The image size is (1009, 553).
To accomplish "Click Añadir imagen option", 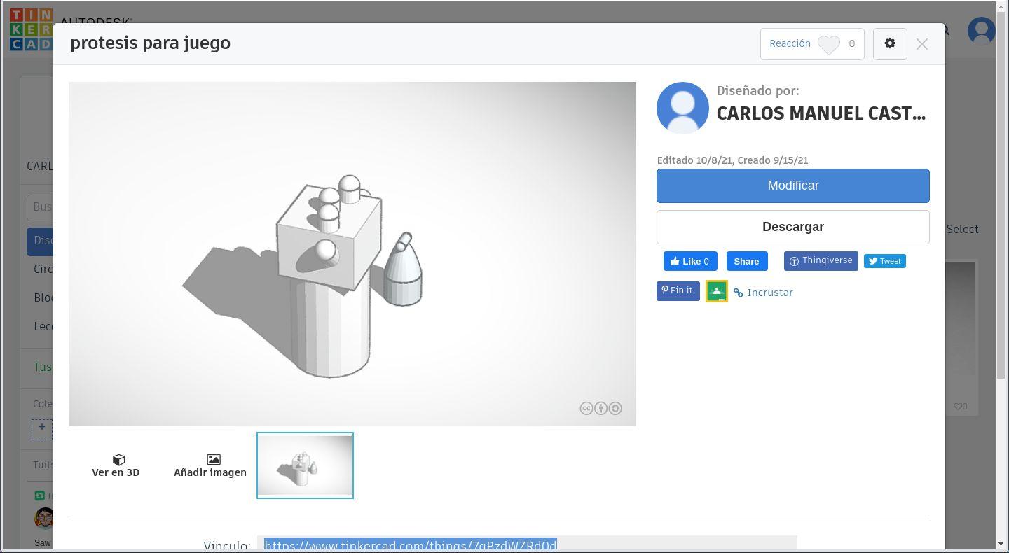I will click(210, 465).
